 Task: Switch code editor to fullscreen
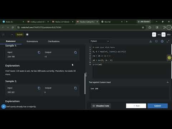click(168, 41)
